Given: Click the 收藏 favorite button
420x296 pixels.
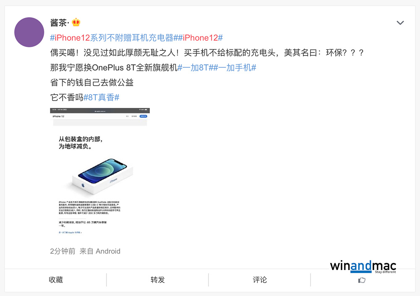Looking at the screenshot, I should 56,280.
